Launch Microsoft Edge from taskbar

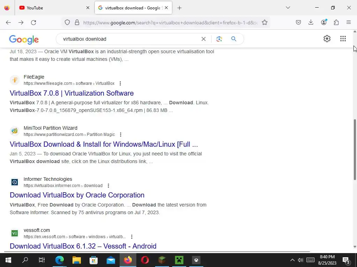[59, 260]
